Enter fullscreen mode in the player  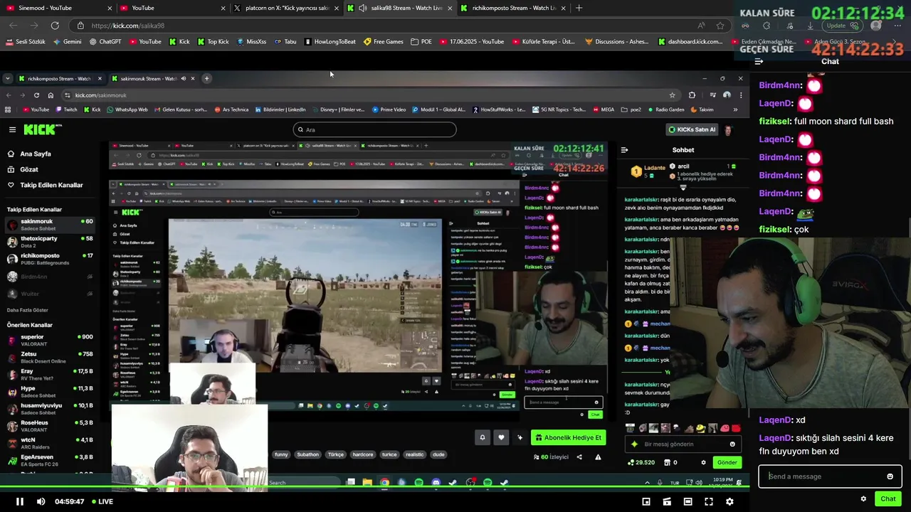(709, 501)
